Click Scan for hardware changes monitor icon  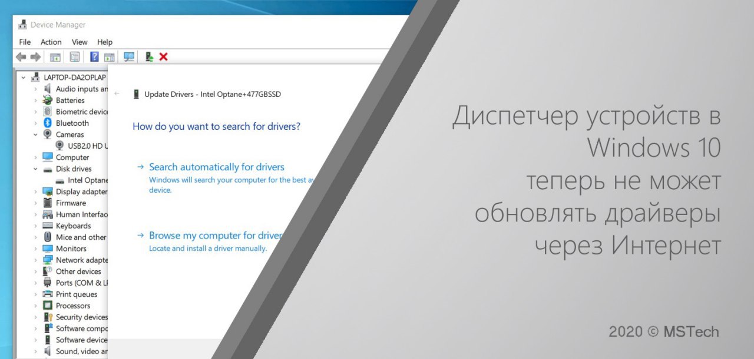click(x=129, y=57)
